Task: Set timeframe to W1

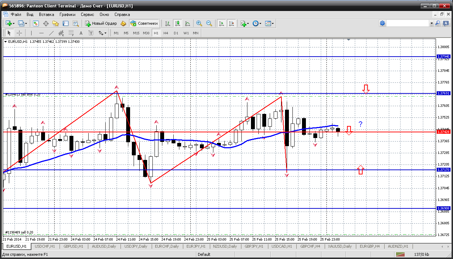Action: point(186,33)
